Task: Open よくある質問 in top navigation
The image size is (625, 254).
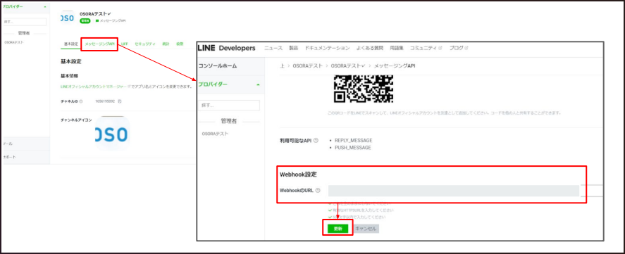Action: click(x=370, y=48)
